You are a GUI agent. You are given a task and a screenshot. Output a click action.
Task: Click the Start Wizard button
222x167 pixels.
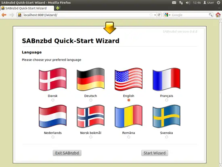point(155,153)
